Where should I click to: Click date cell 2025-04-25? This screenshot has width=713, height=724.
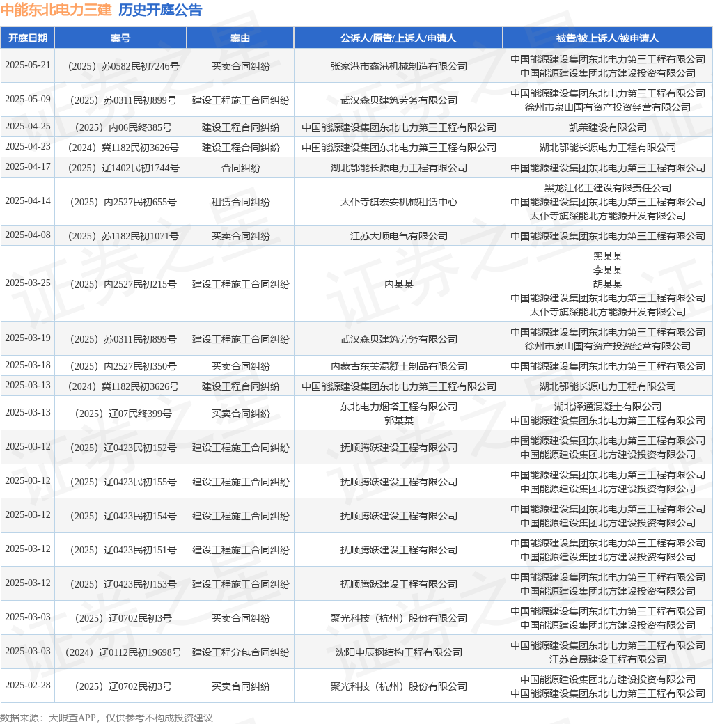pyautogui.click(x=28, y=127)
